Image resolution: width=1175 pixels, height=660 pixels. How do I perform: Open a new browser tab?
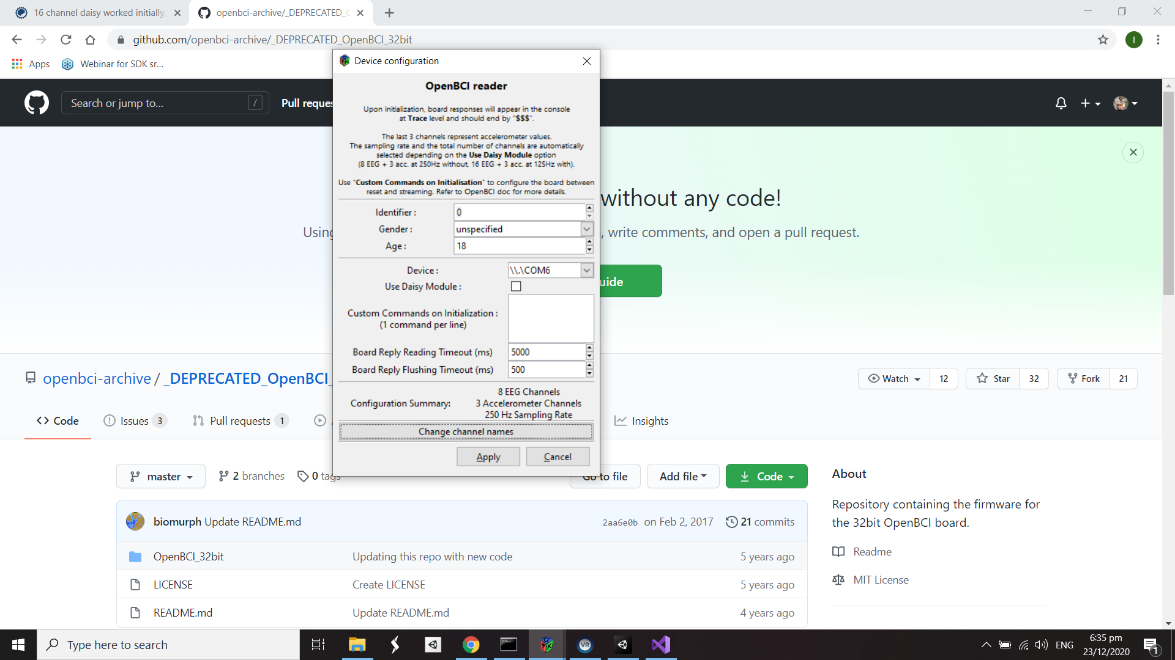[389, 13]
